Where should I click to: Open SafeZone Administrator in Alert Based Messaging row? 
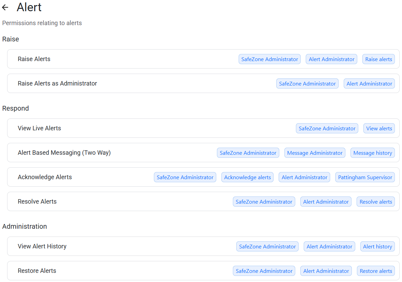tap(248, 153)
